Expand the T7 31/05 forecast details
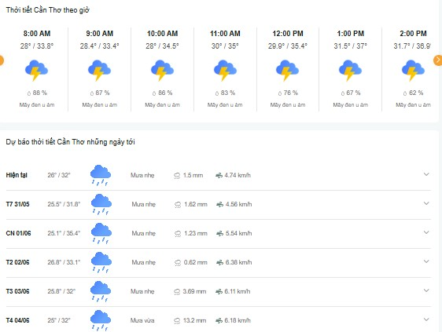 (426, 203)
